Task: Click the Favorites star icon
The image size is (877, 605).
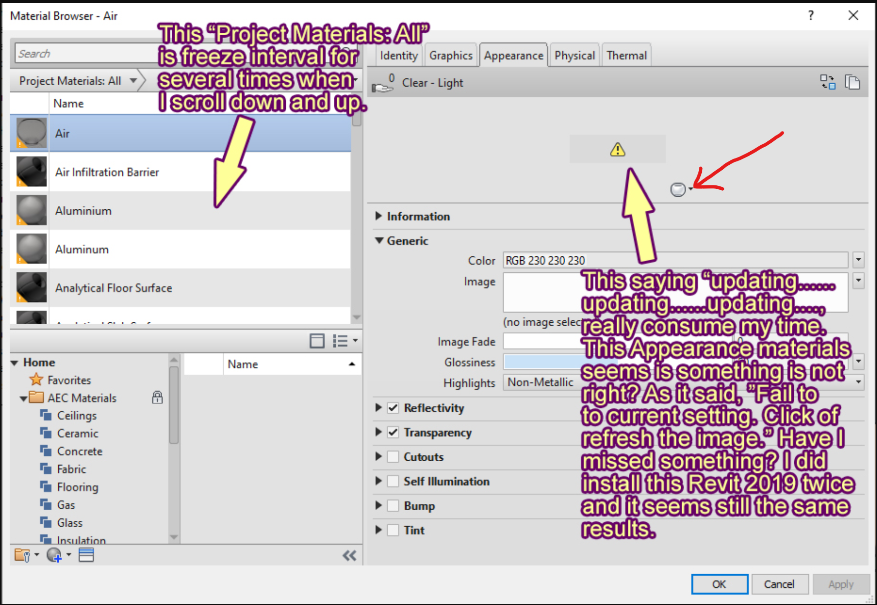Action: pos(36,380)
